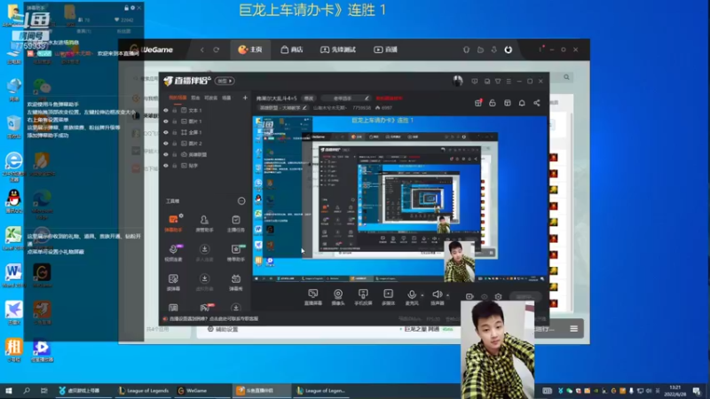Open the 视频连麦 tool
The height and width of the screenshot is (399, 710).
[x=173, y=253]
